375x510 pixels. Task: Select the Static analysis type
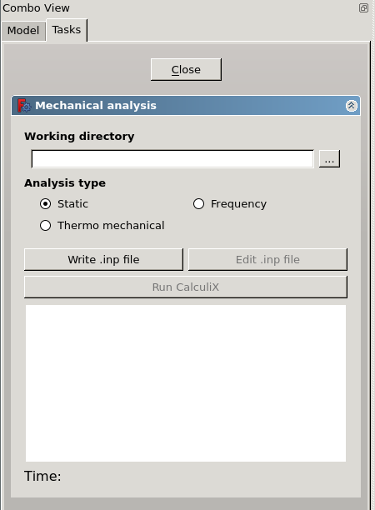[64, 204]
